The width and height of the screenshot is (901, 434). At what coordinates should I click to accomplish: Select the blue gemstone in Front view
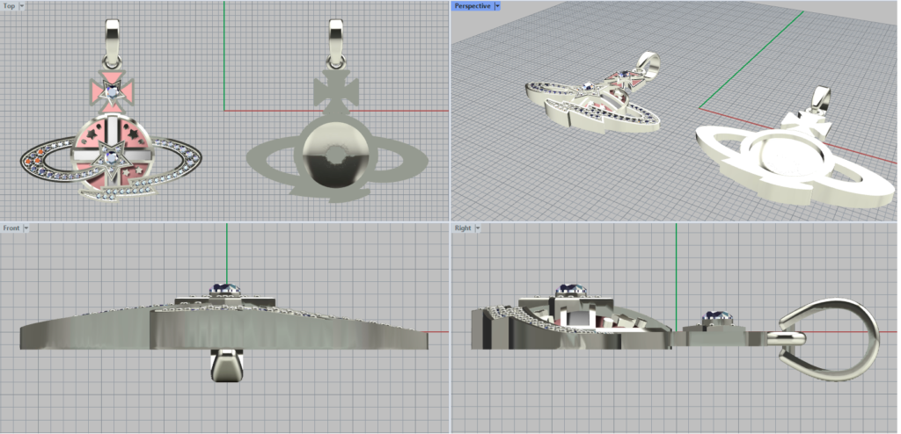[x=226, y=289]
